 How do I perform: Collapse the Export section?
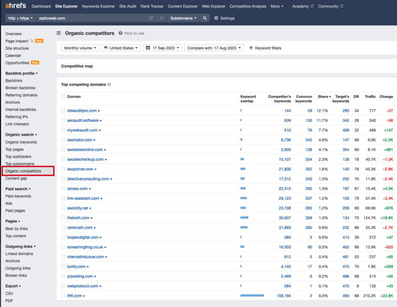point(13,286)
